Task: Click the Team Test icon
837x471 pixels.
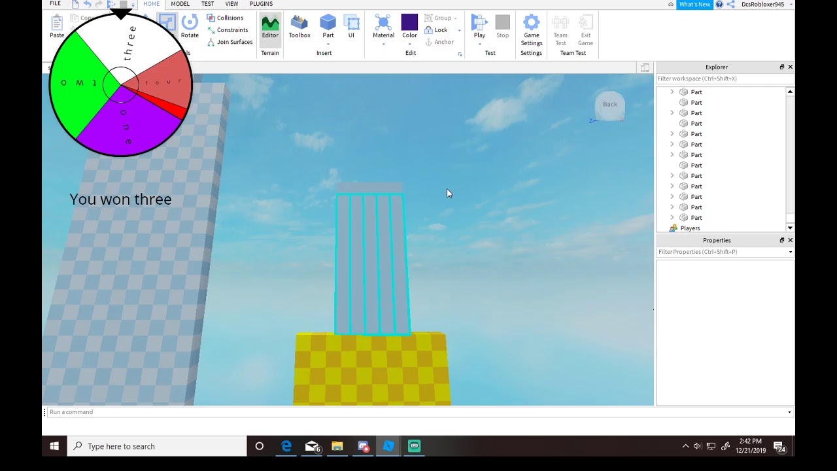Action: point(560,22)
